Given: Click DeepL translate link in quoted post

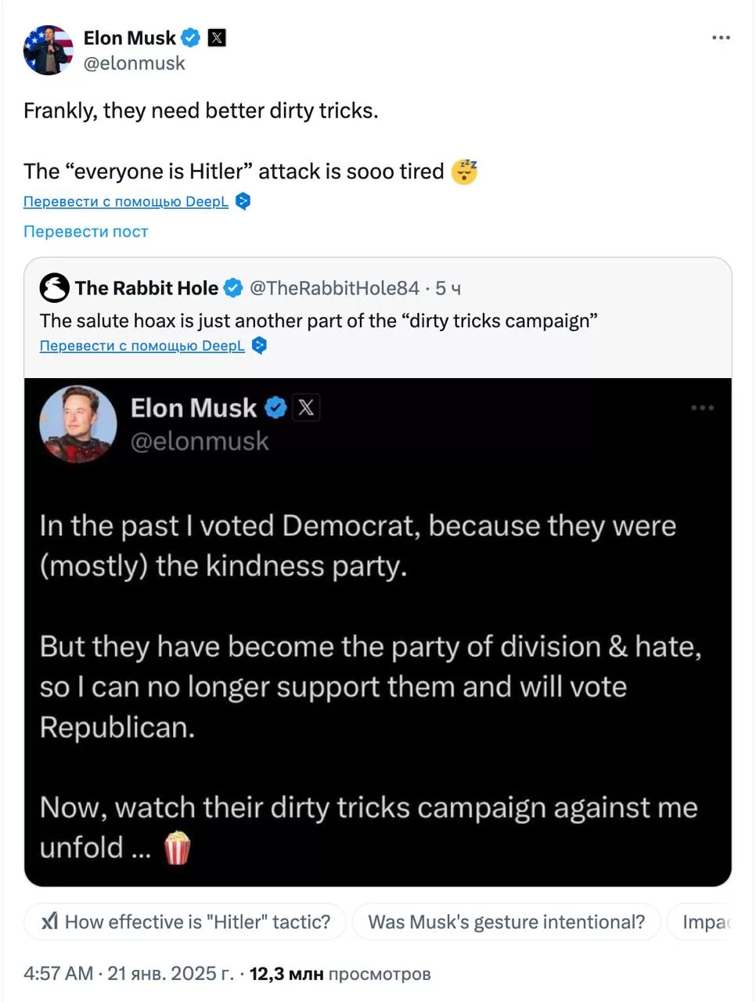Looking at the screenshot, I should 142,345.
